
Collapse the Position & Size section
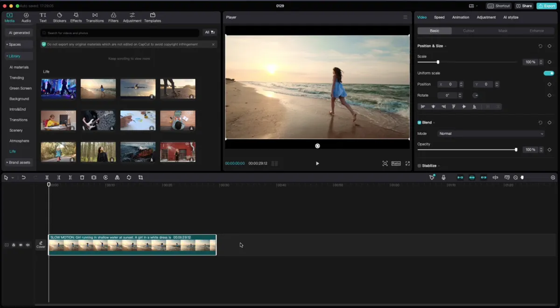[445, 46]
